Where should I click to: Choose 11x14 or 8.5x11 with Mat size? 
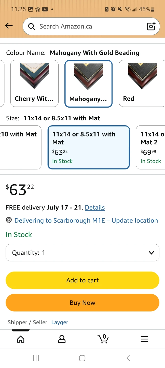click(89, 147)
